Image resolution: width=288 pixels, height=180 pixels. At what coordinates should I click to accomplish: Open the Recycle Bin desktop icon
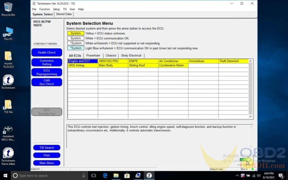point(8,9)
